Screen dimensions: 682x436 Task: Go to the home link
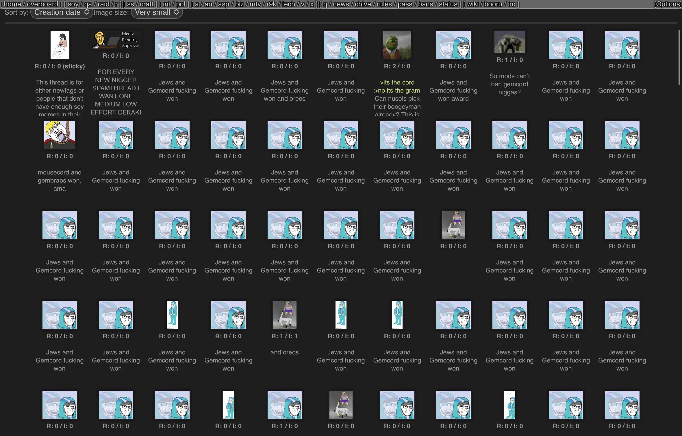[12, 4]
